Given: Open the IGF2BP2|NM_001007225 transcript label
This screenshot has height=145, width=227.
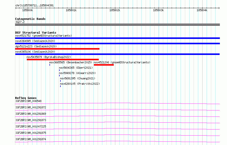Looking at the screenshot, I should [x=31, y=126].
